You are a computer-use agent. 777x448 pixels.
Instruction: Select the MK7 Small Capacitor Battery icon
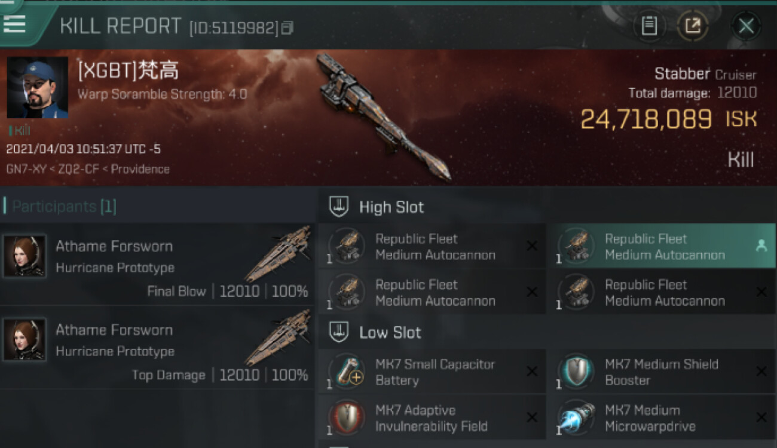(x=347, y=372)
